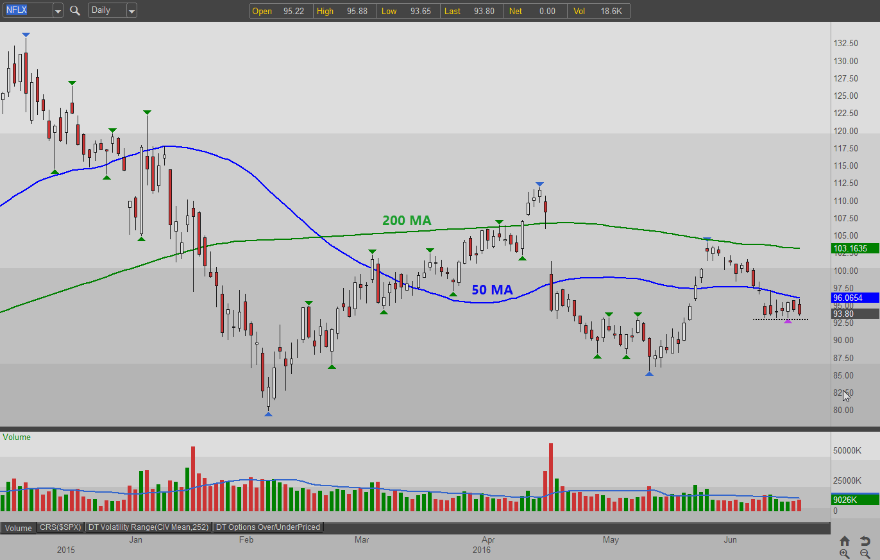Viewport: 880px width, 560px height.
Task: Click the NFLX symbol input field
Action: (26, 10)
